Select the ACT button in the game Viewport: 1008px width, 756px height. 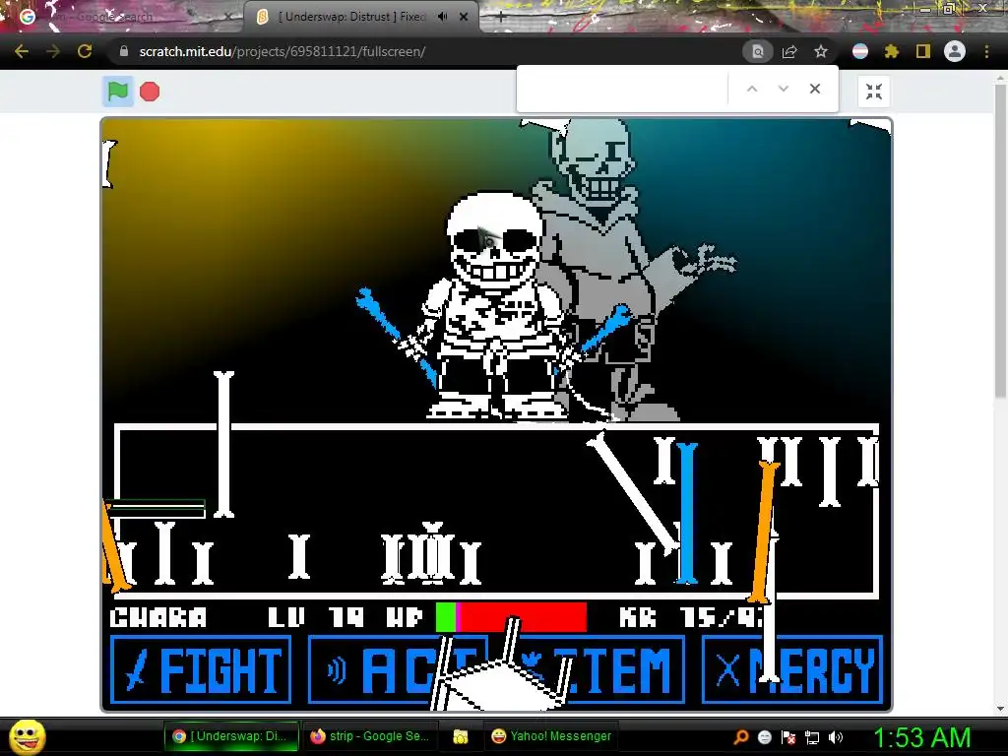point(399,669)
